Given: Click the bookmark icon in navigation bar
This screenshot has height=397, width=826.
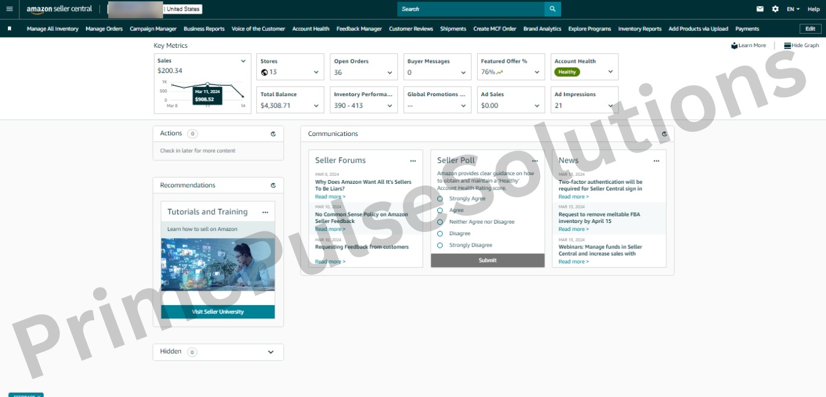Looking at the screenshot, I should pos(10,28).
